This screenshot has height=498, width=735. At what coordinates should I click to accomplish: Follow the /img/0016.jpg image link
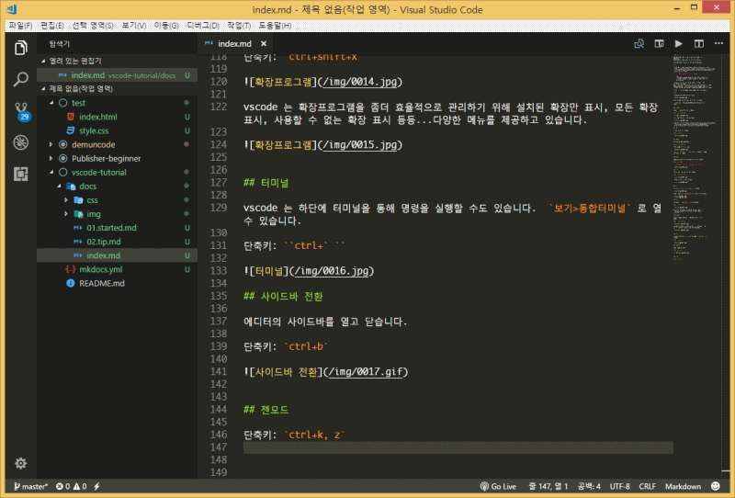coord(332,270)
